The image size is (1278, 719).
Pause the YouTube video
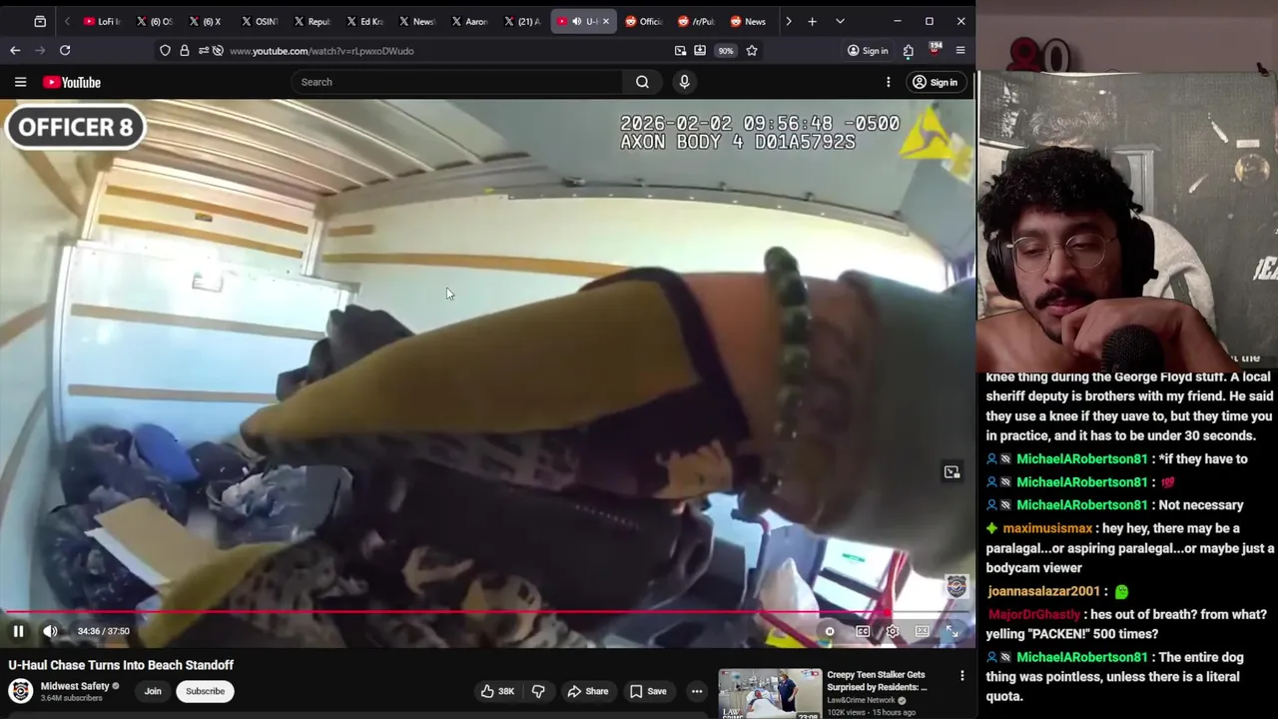click(18, 631)
